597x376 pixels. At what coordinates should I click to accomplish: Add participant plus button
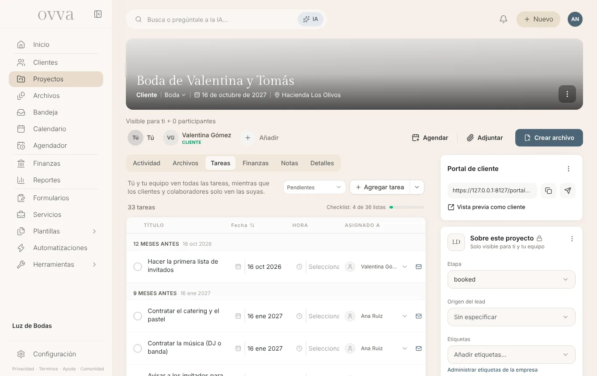click(x=247, y=138)
